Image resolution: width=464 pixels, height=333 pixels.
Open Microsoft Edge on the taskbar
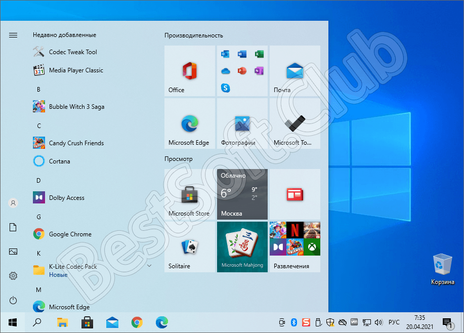point(162,322)
